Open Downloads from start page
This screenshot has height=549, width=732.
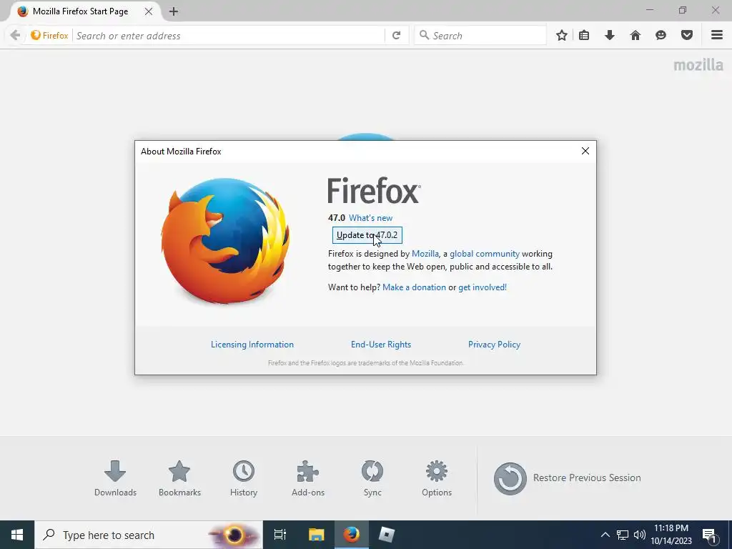[x=115, y=478]
